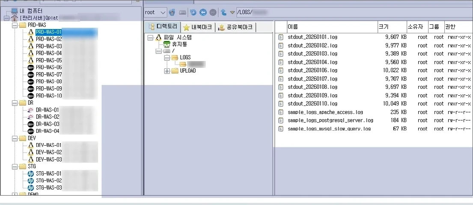Sort files by the 그룹 column header
The height and width of the screenshot is (205, 473).
coord(436,27)
